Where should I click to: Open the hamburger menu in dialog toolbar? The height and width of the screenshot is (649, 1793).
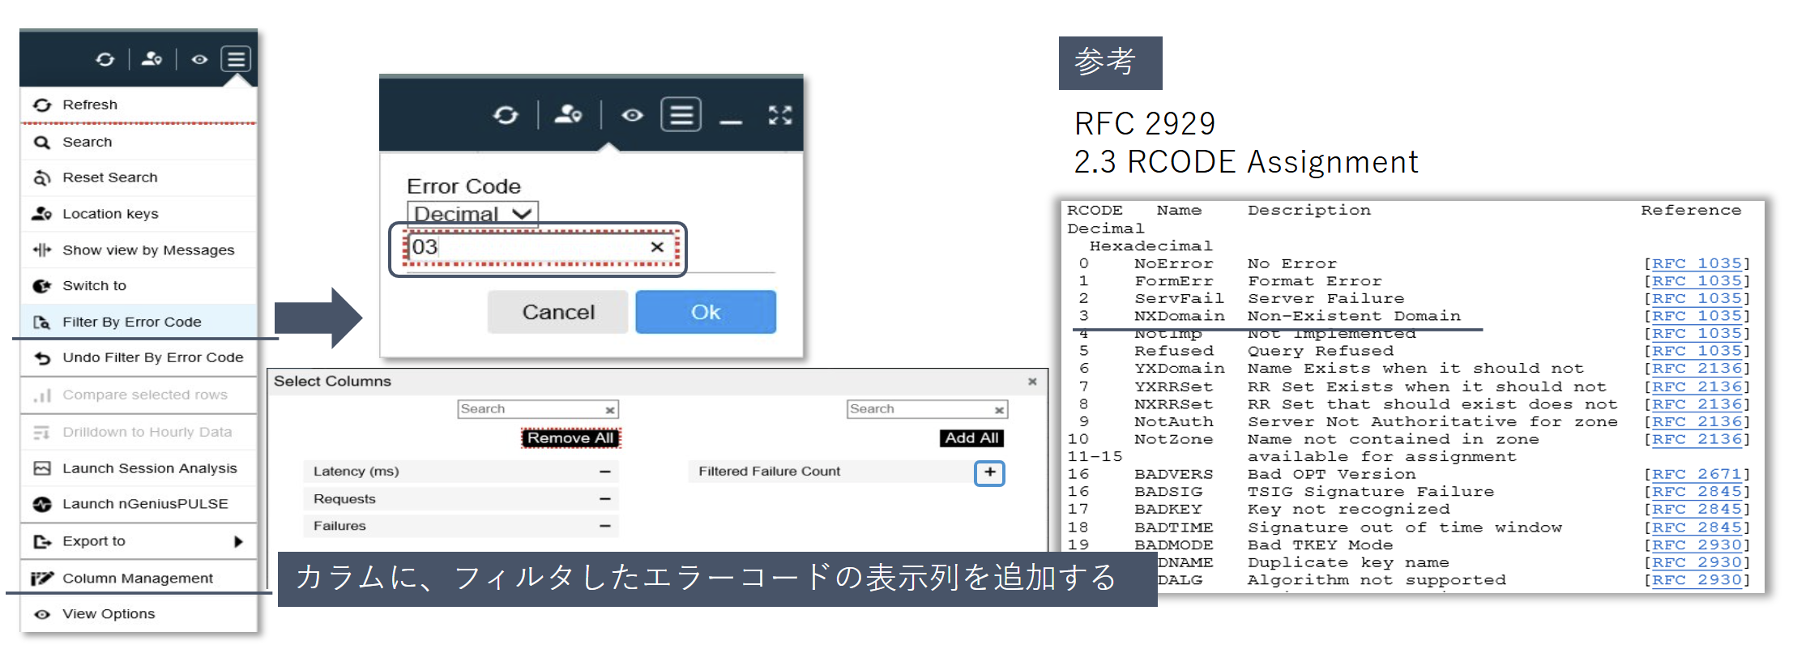click(x=681, y=115)
